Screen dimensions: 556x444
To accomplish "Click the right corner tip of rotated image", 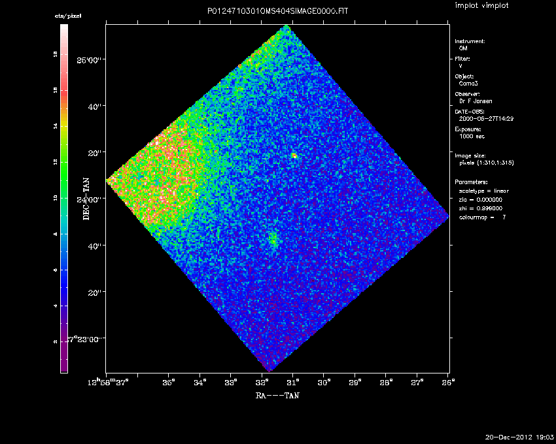I will coord(447,216).
